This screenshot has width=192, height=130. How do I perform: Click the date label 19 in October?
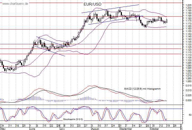point(168,126)
